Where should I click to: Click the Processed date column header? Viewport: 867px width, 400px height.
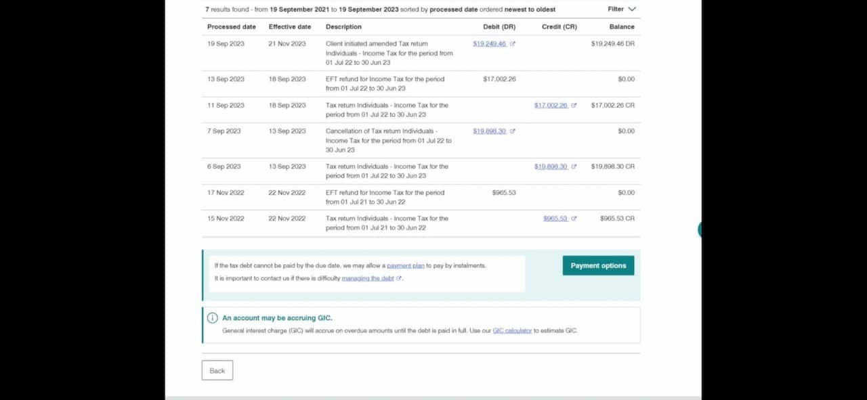coord(232,27)
